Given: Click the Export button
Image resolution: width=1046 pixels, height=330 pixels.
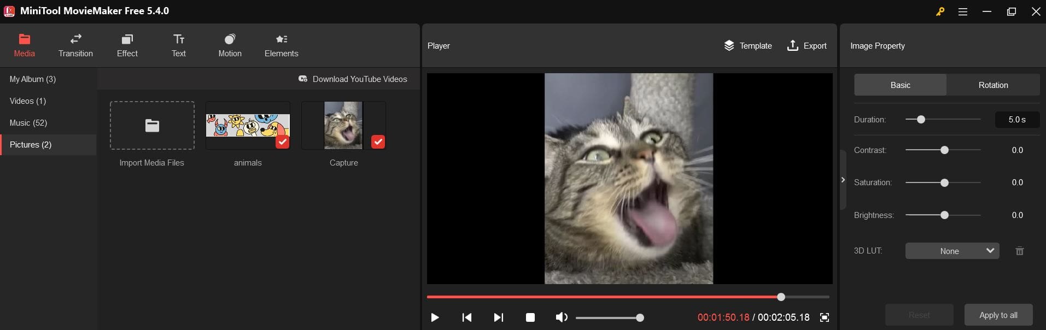Looking at the screenshot, I should [807, 46].
